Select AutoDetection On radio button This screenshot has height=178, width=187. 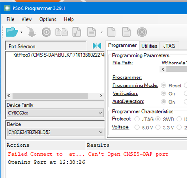pos(163,102)
